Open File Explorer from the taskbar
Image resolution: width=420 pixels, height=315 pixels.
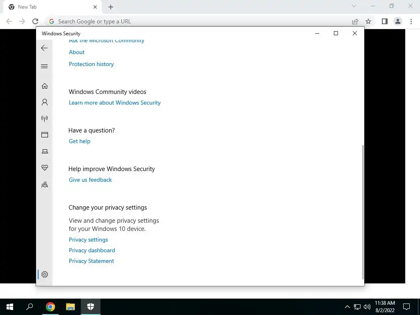70,307
